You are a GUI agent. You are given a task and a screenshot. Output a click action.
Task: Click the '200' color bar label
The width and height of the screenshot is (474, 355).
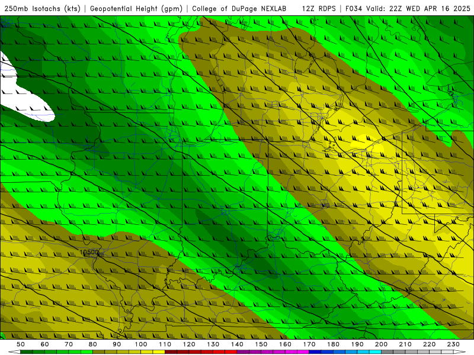pyautogui.click(x=382, y=344)
